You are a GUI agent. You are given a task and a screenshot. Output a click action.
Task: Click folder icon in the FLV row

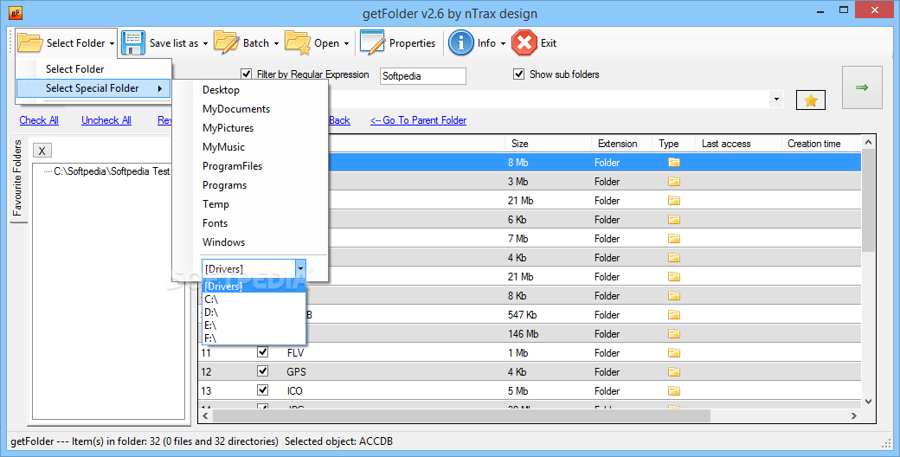[674, 352]
